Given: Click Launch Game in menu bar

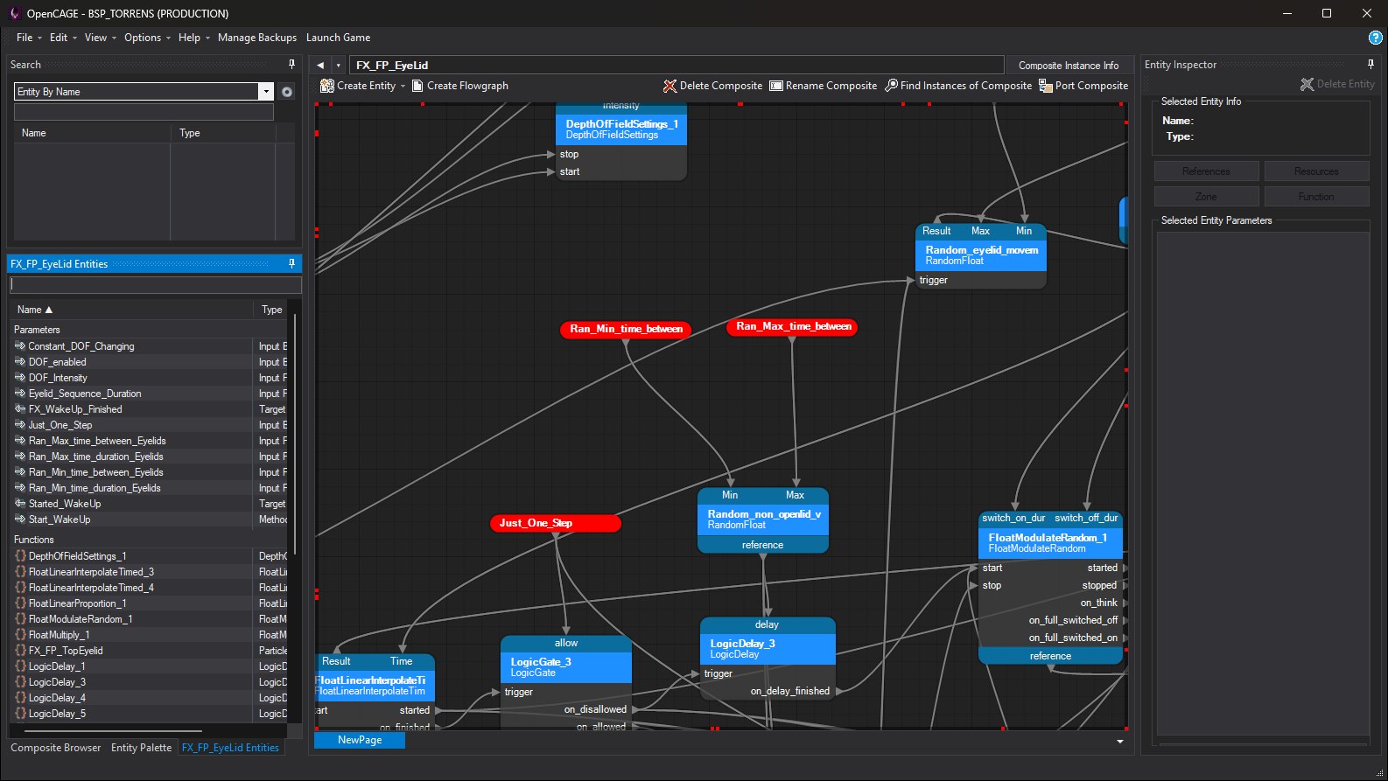Looking at the screenshot, I should (338, 38).
